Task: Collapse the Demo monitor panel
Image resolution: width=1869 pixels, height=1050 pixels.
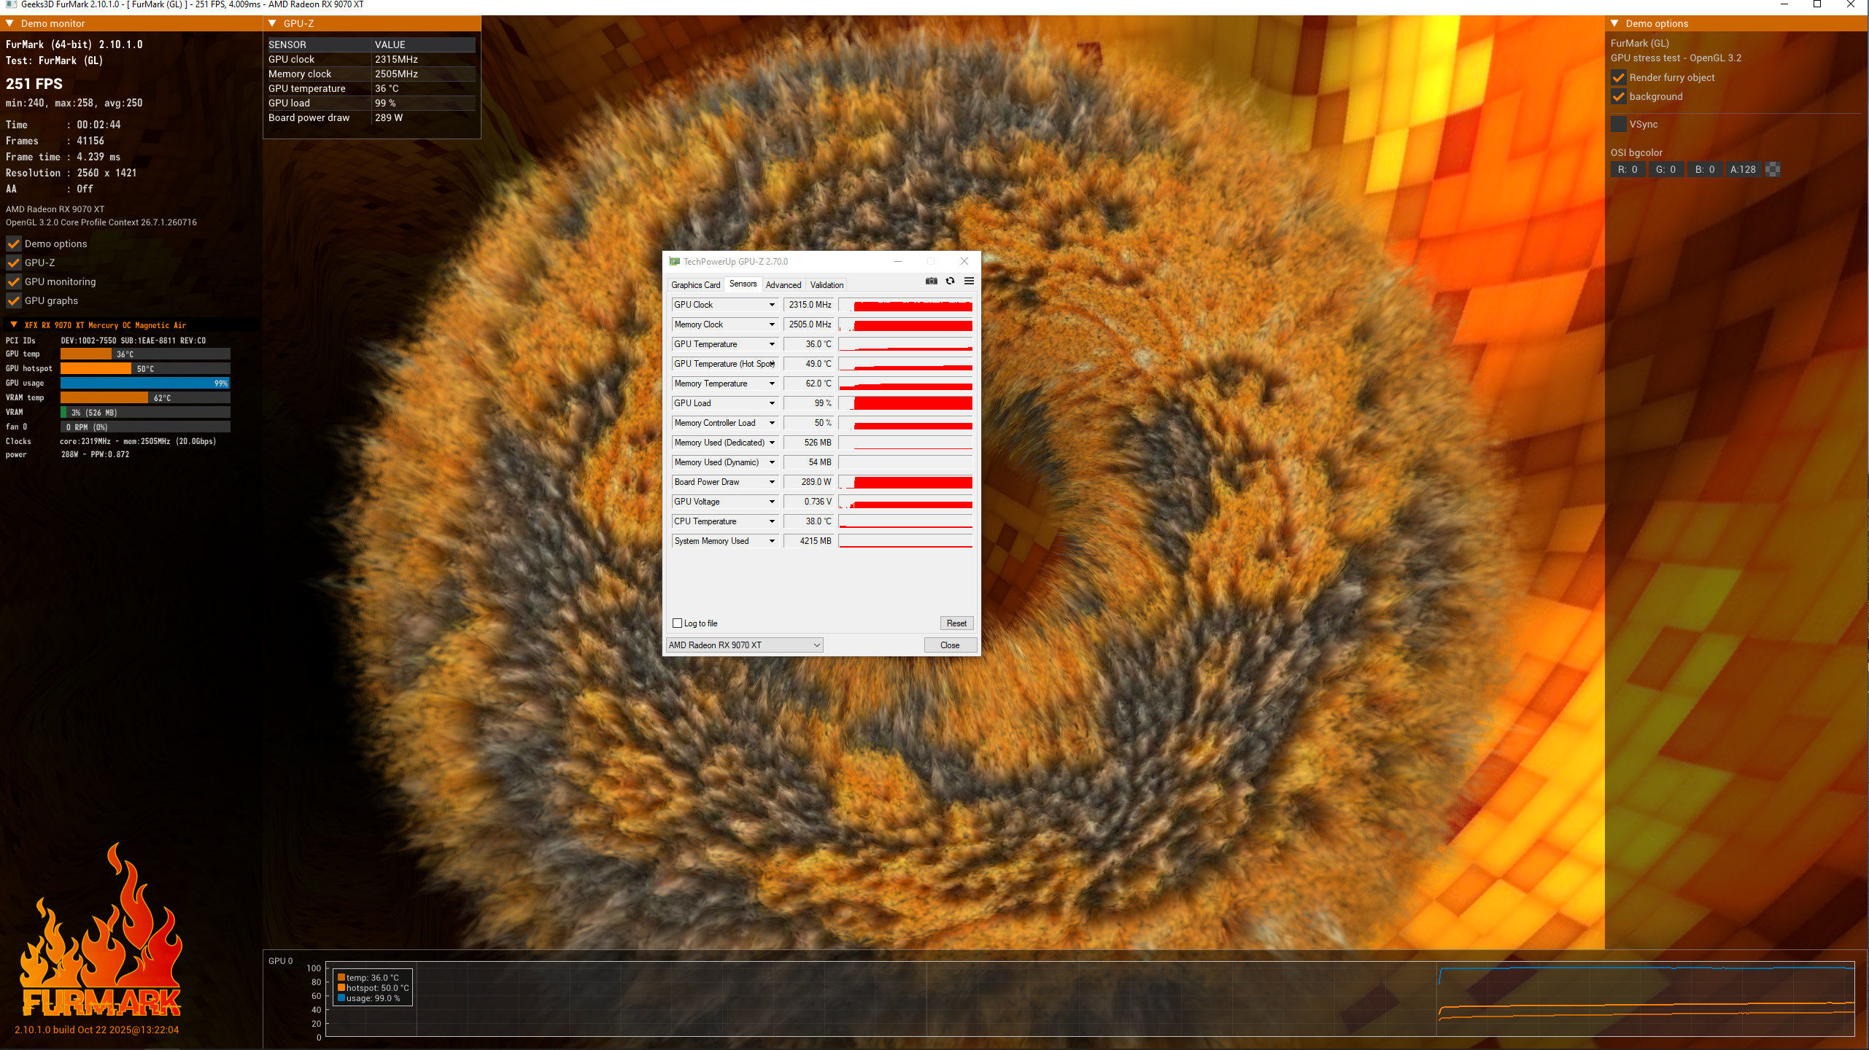Action: click(10, 23)
